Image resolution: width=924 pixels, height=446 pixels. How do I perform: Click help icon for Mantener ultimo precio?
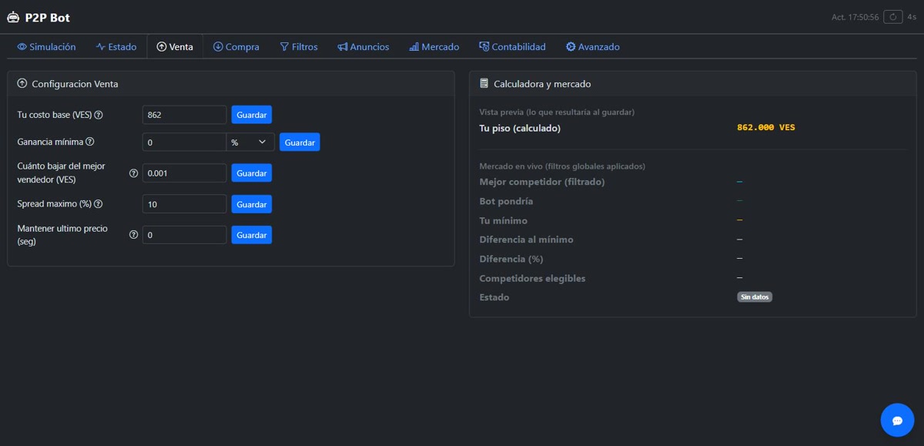(133, 235)
